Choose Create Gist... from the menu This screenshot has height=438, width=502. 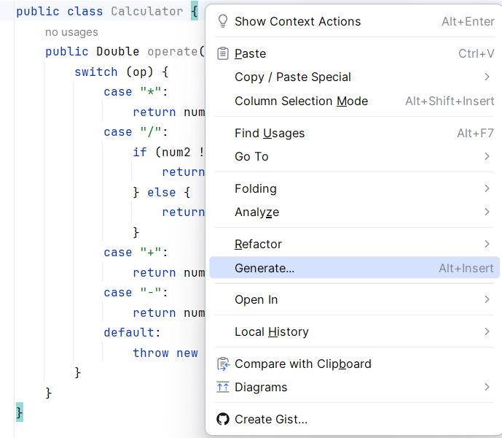[354, 419]
